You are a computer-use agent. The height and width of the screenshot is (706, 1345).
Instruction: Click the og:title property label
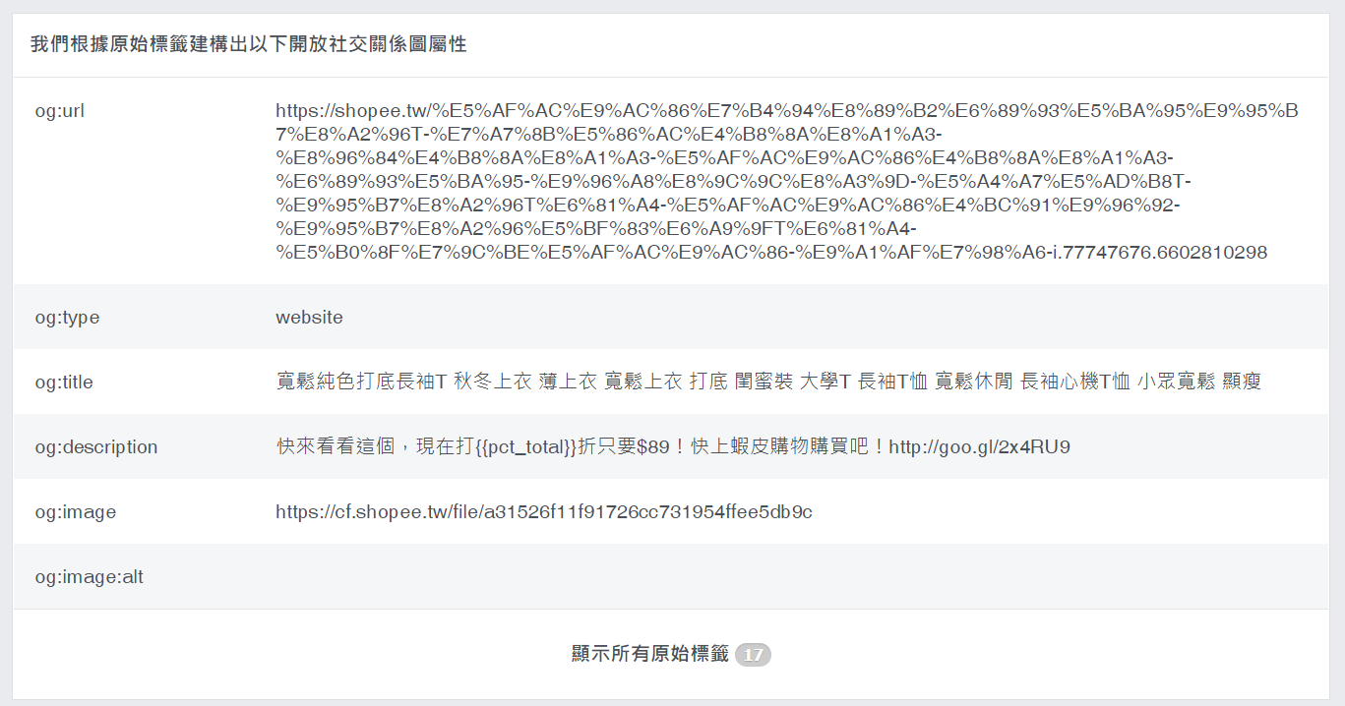(64, 382)
